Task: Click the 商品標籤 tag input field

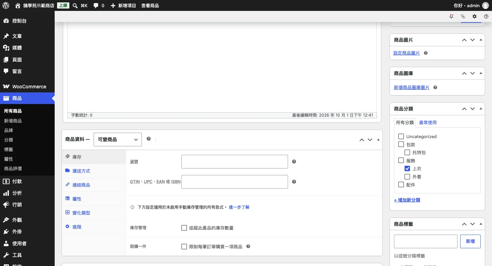Action: click(426, 241)
